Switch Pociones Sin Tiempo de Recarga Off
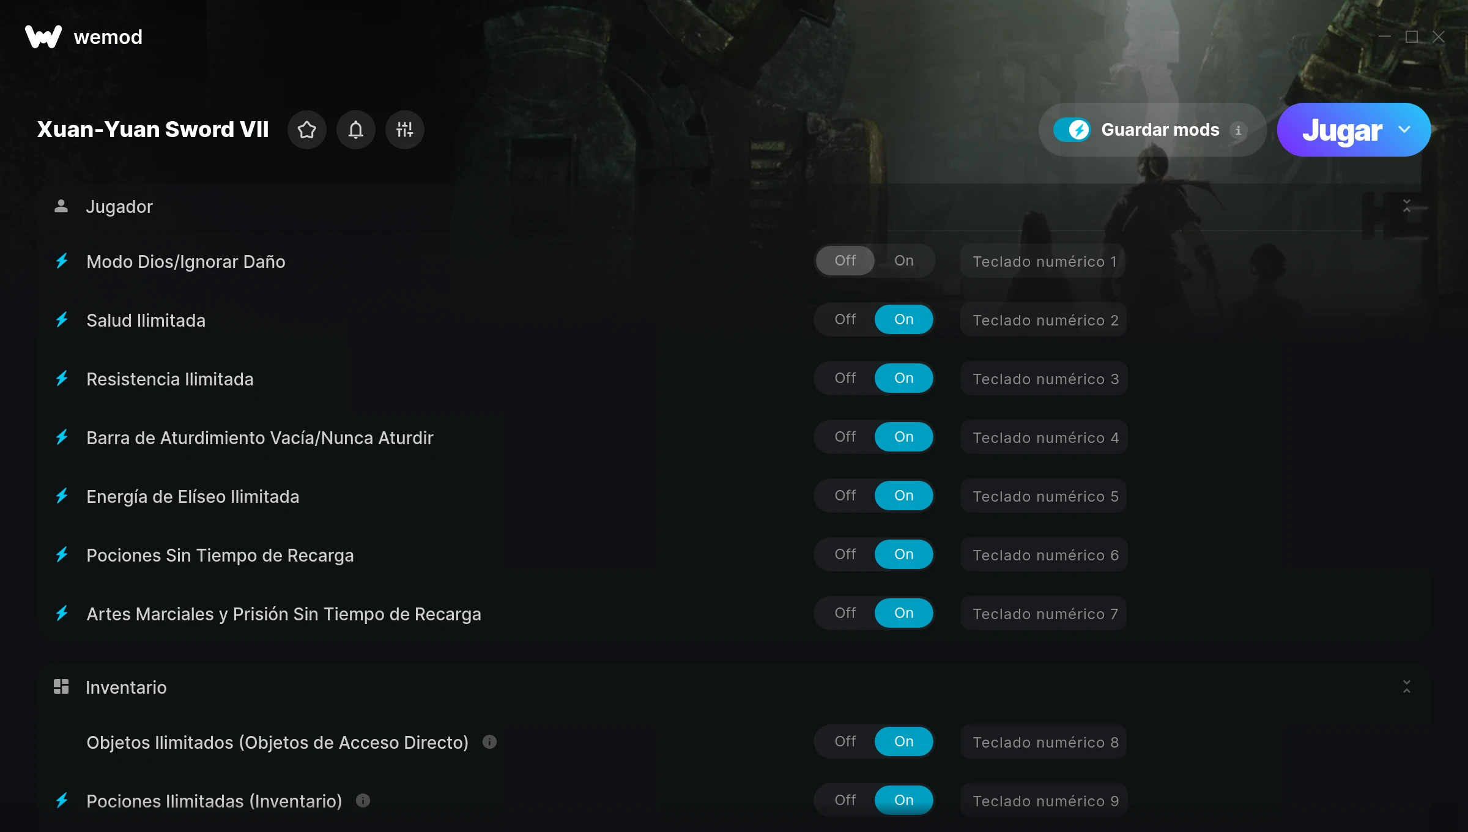The image size is (1468, 832). pyautogui.click(x=845, y=554)
